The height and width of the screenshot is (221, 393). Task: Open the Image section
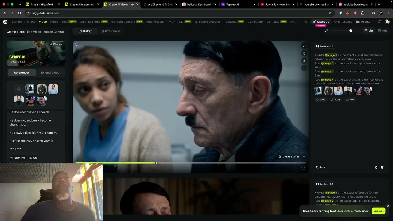point(31,22)
